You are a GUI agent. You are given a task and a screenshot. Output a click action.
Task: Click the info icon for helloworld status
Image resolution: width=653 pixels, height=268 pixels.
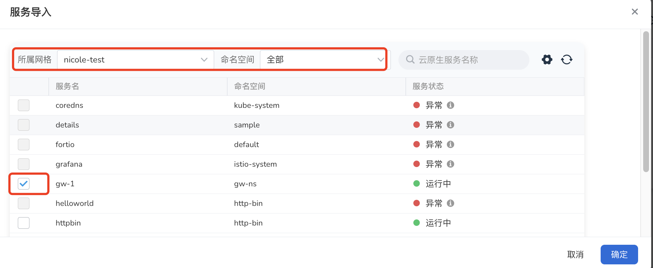point(450,203)
